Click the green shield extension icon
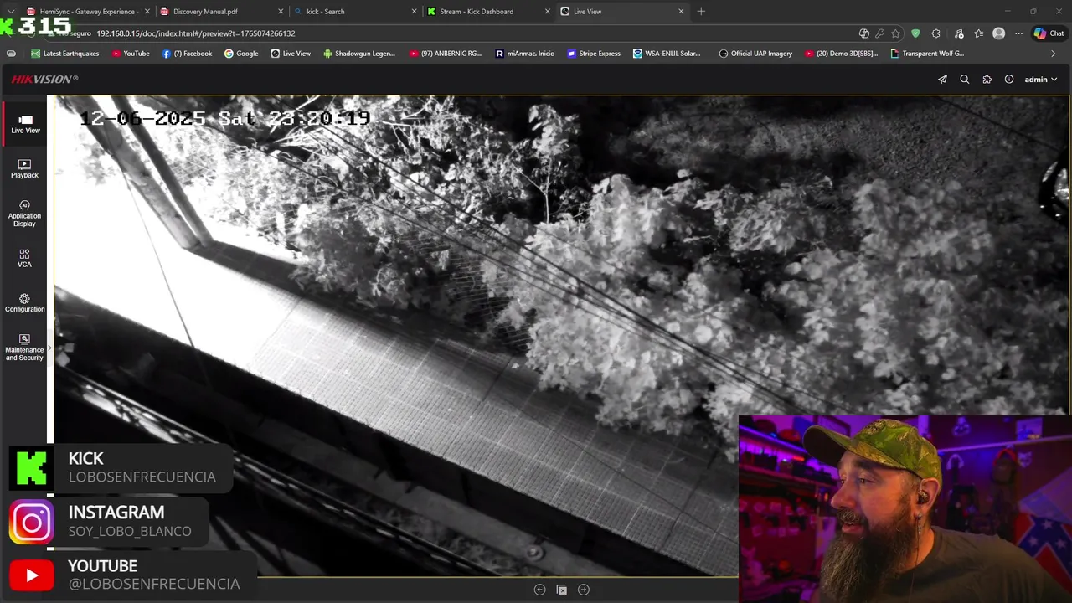 [915, 33]
